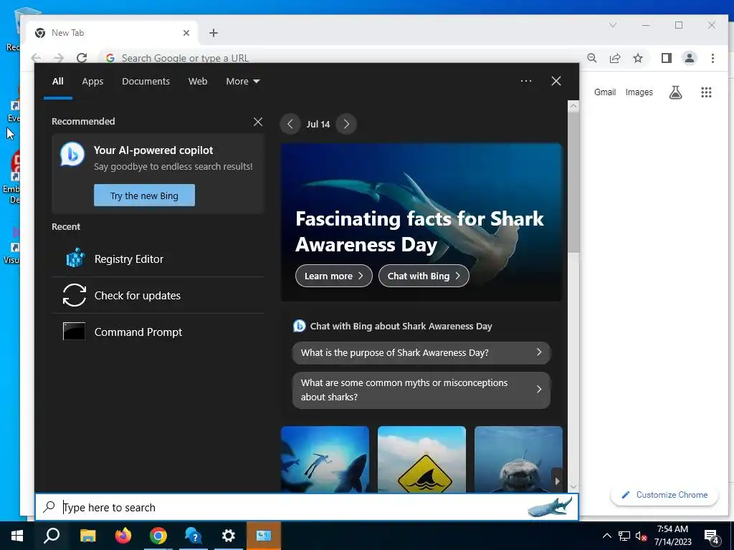Image resolution: width=734 pixels, height=550 pixels.
Task: Click taskbar search magnifier
Action: click(x=52, y=536)
